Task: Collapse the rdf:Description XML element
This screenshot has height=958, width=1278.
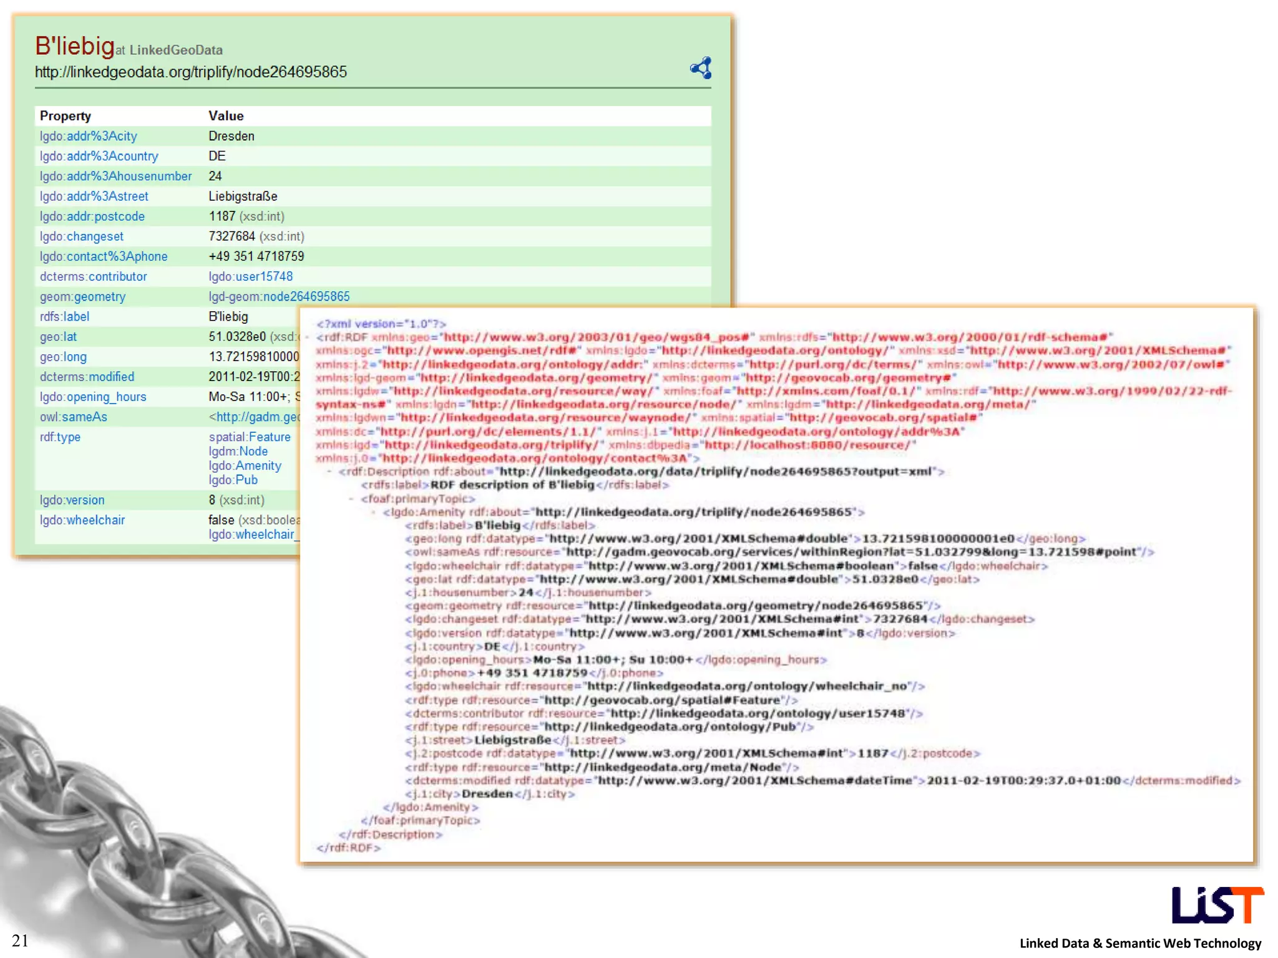Action: 330,472
